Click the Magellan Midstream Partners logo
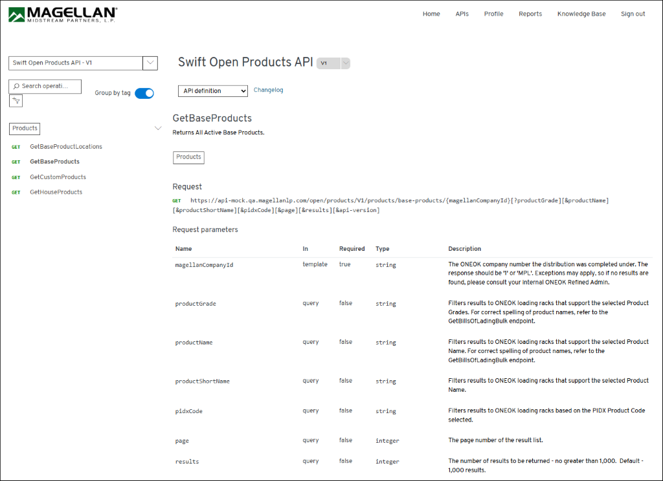 coord(63,14)
